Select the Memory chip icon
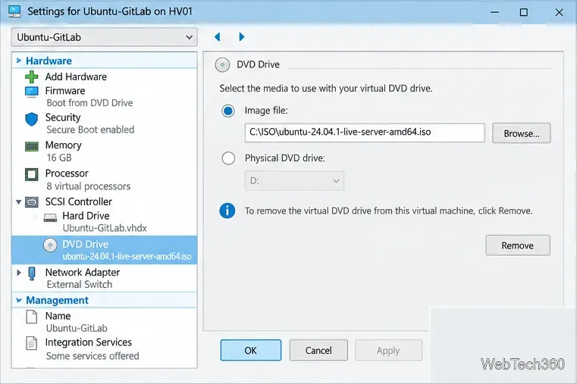 [32, 147]
